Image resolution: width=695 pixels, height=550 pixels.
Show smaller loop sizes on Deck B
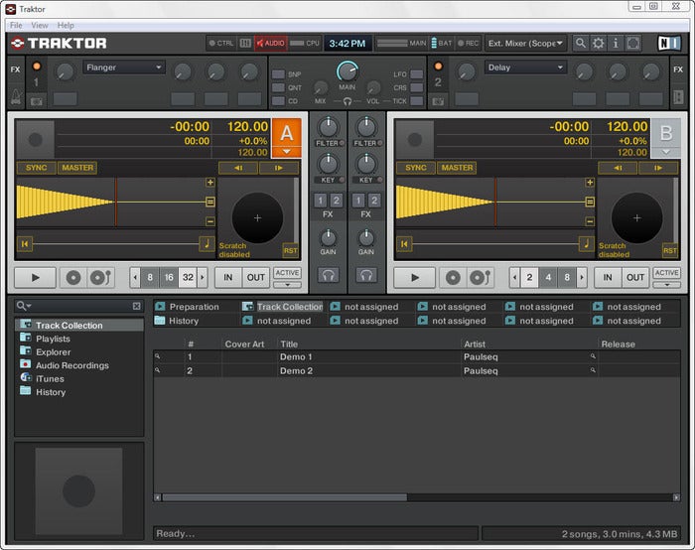[514, 277]
